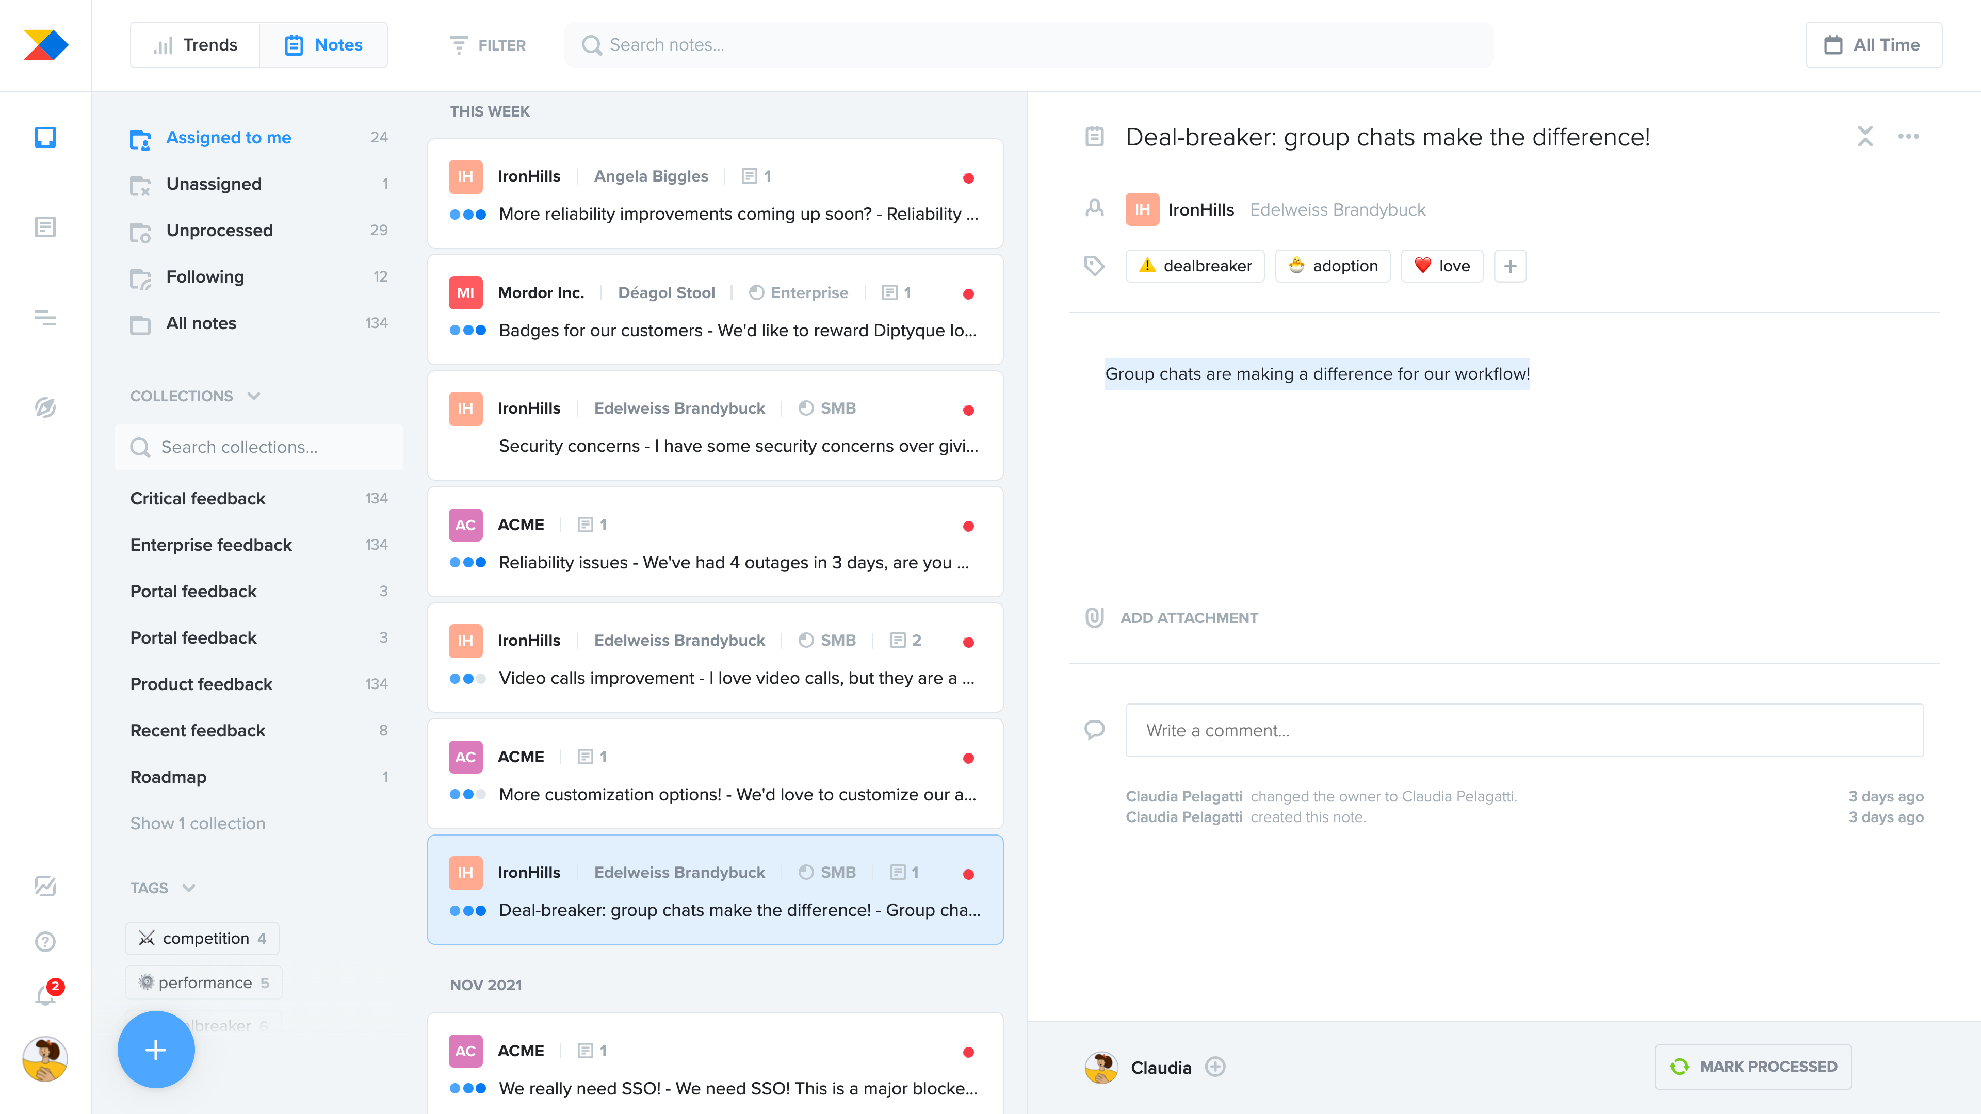Click the note type icon beside the title
Screen dimensions: 1981x1114
click(1094, 136)
